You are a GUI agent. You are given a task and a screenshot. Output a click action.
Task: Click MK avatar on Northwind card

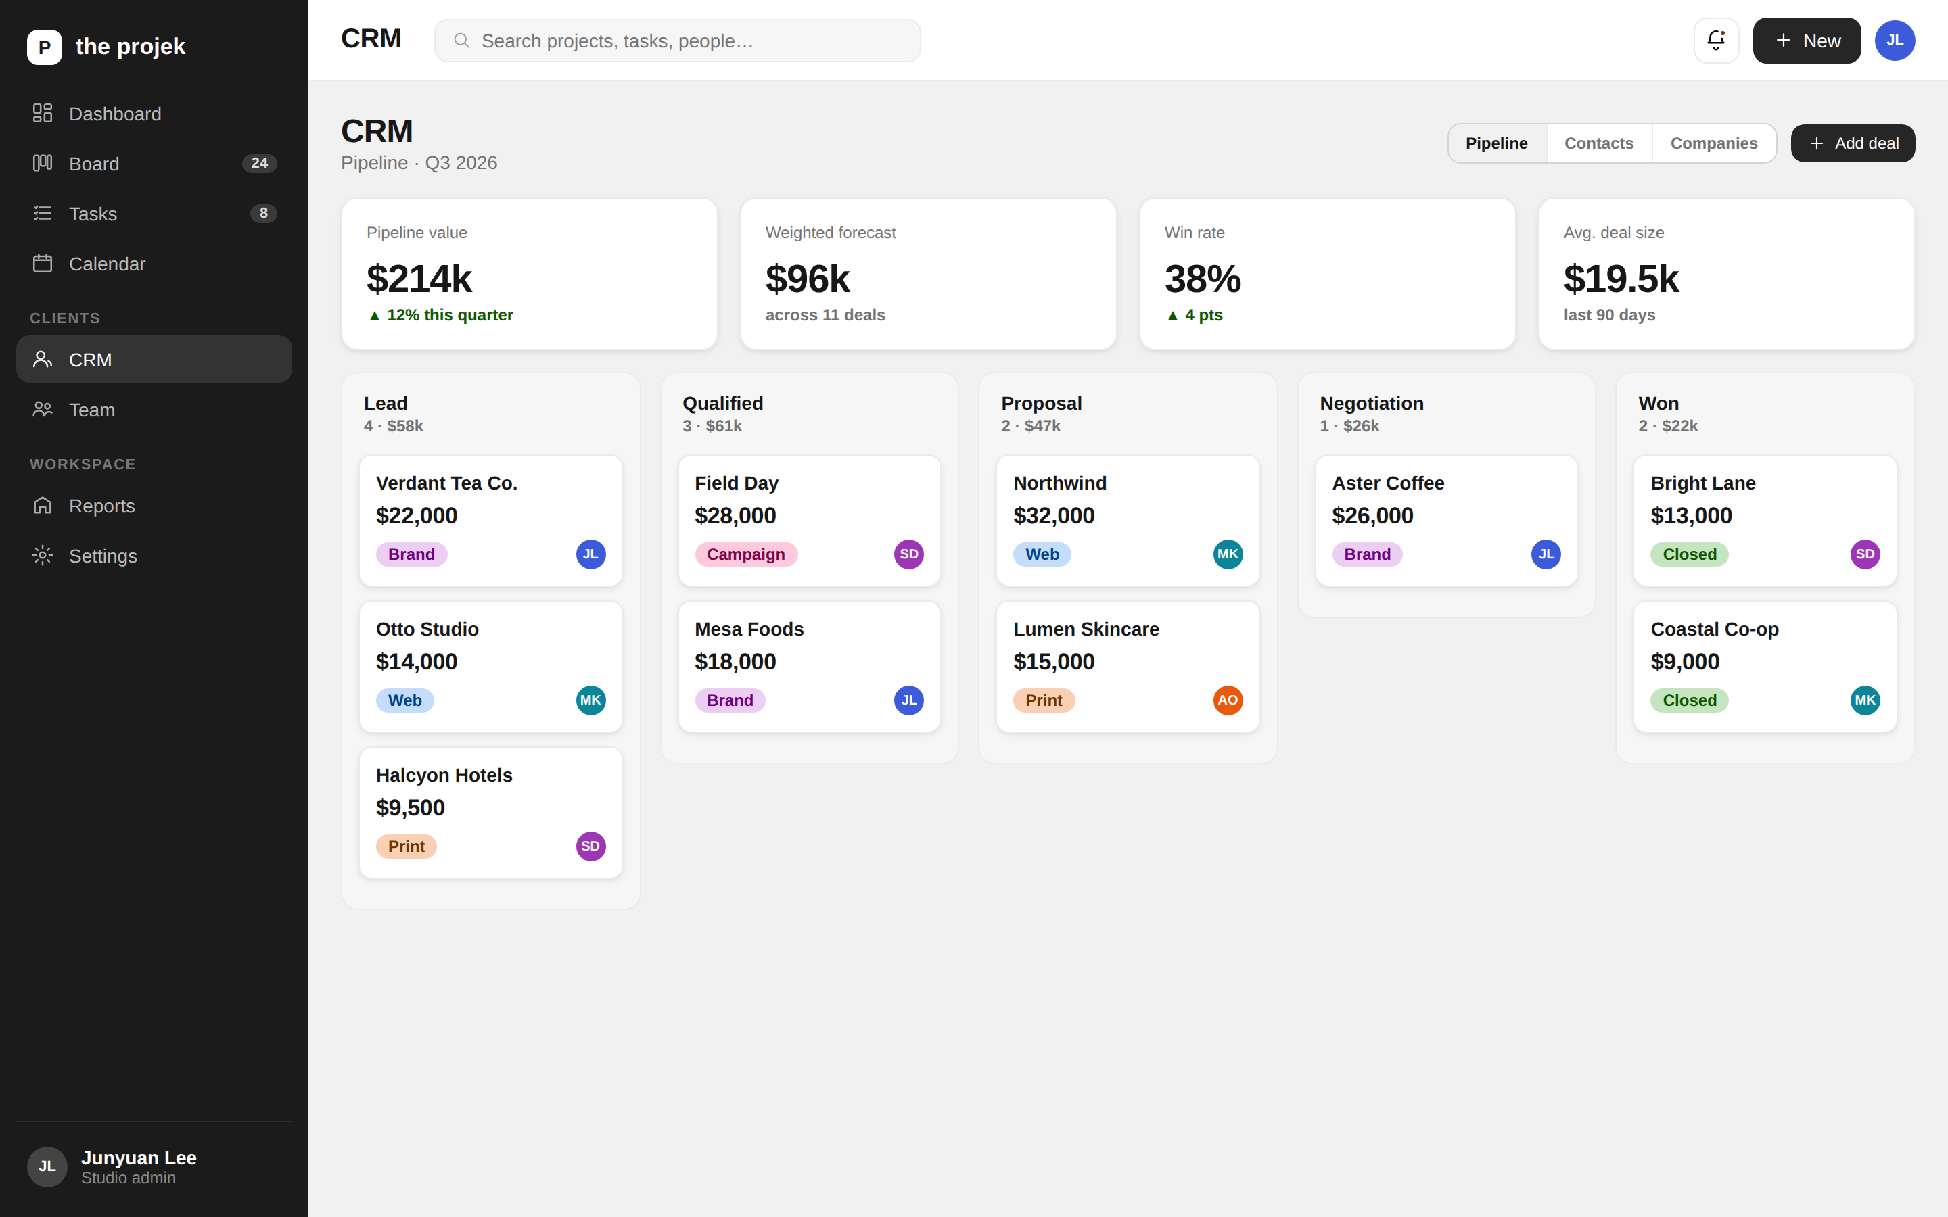coord(1228,554)
